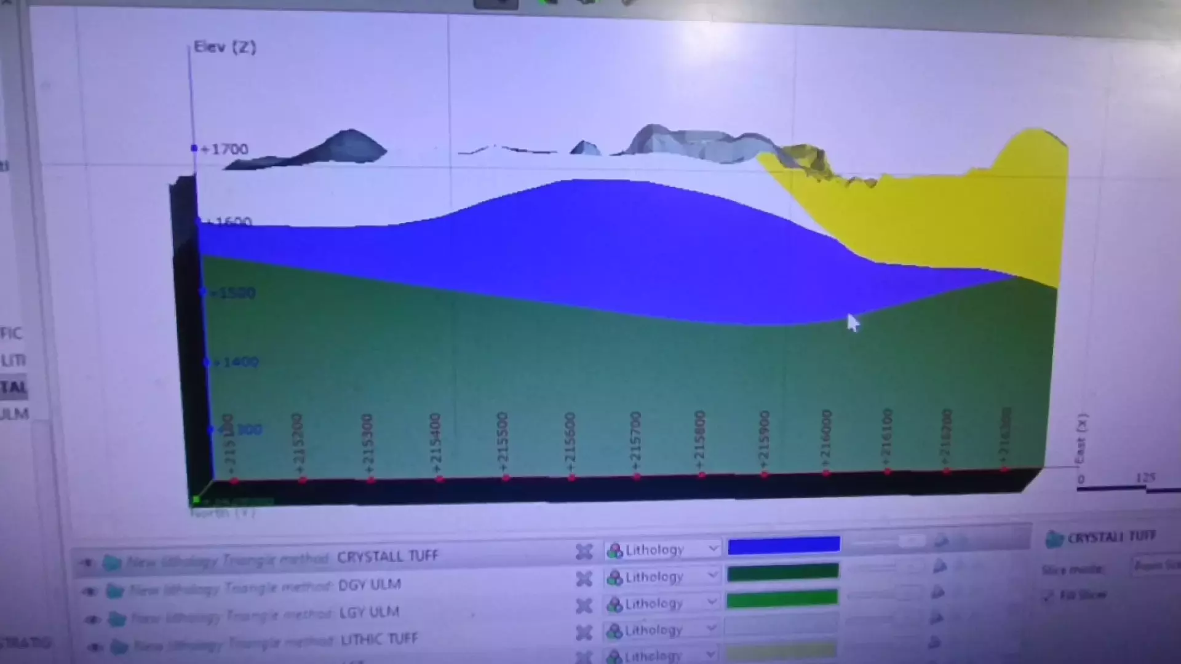Click the +1700 elevation label
Image resolution: width=1181 pixels, height=664 pixels.
coord(224,149)
